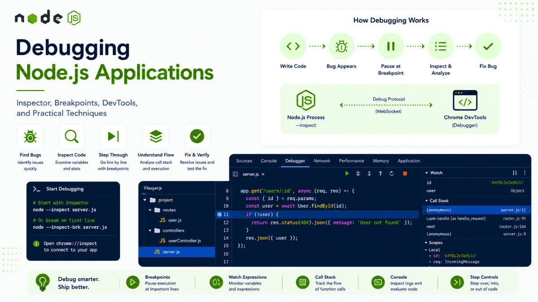This screenshot has height=302, width=538.
Task: Click the lightbulb icon in bottom bar
Action: (43, 282)
